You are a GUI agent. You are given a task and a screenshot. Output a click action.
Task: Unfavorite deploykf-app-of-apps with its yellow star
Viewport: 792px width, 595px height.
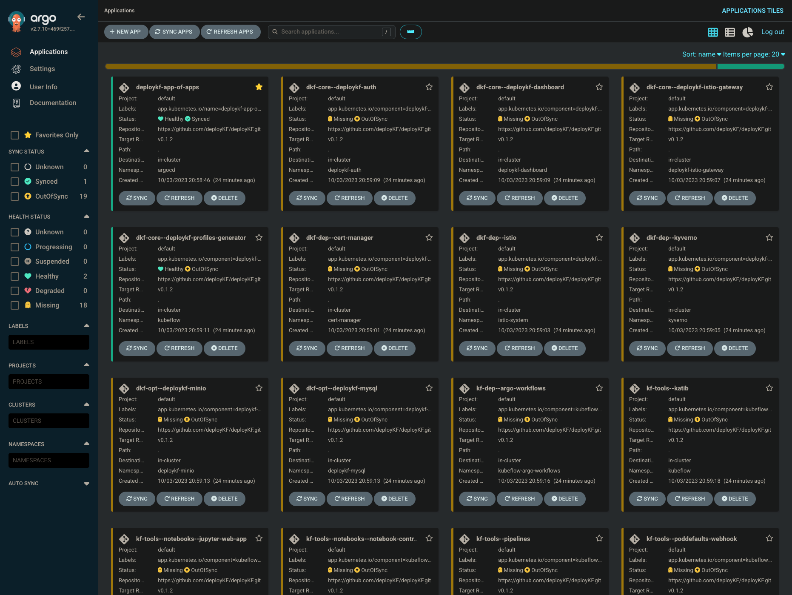click(259, 87)
